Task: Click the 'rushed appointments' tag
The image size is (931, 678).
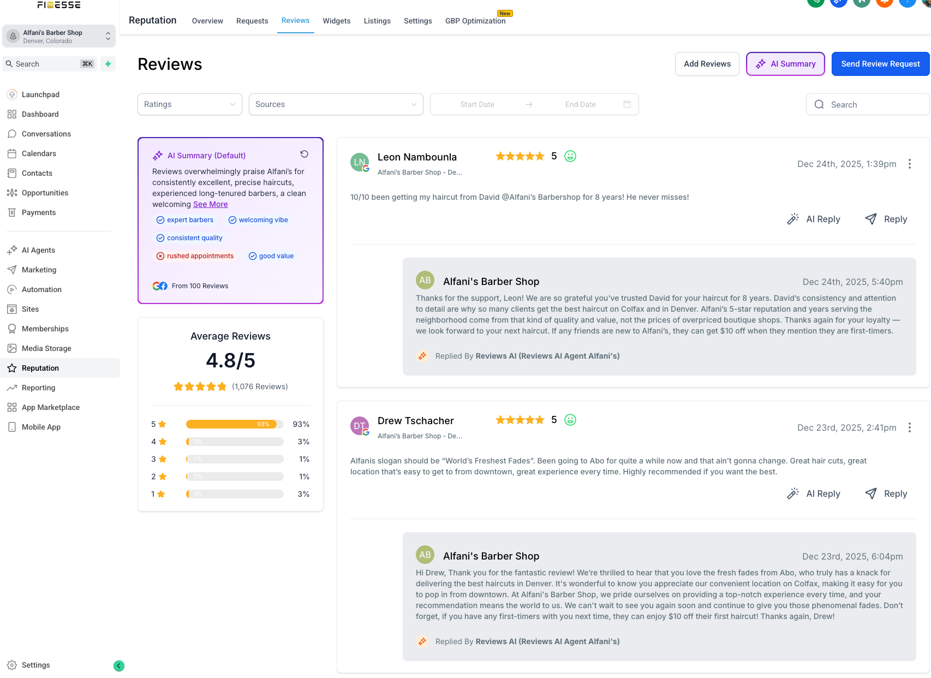Action: [195, 256]
